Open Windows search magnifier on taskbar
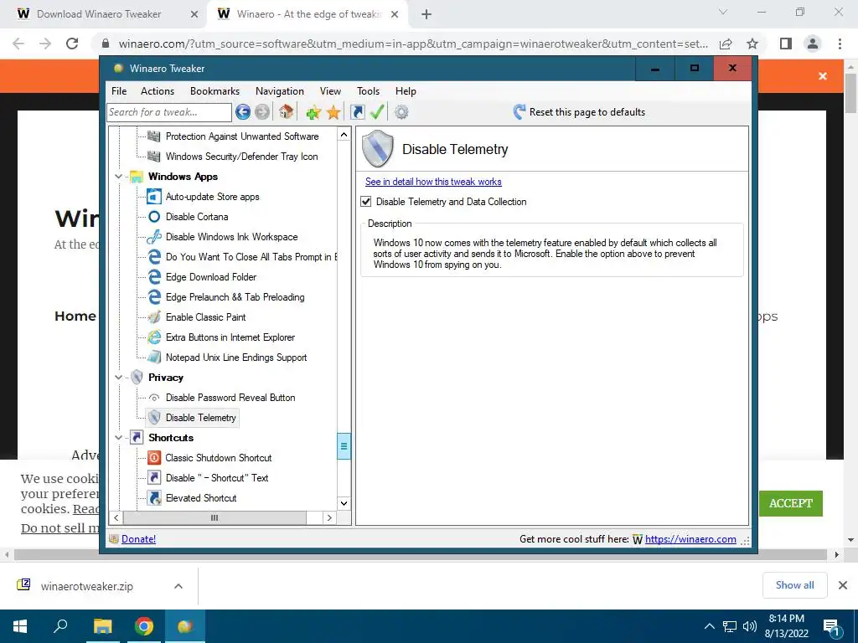This screenshot has width=858, height=643. point(60,626)
